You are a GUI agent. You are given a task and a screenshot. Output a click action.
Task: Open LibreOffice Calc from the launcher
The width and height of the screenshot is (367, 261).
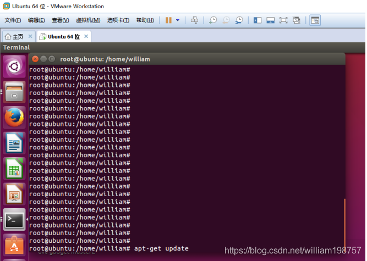point(14,169)
